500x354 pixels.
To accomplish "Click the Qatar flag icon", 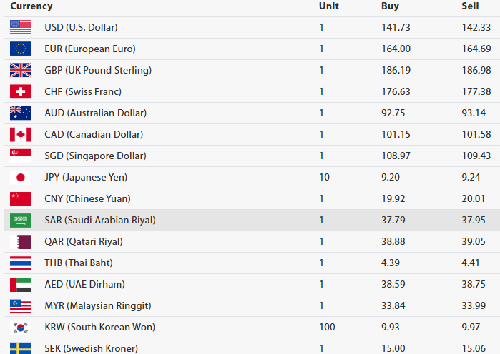I will (x=20, y=241).
